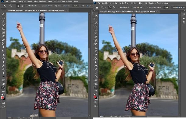Screen dimensions: 186x119
Task: Open extra tools ellipsis in right toolbar
Action: (96, 91)
